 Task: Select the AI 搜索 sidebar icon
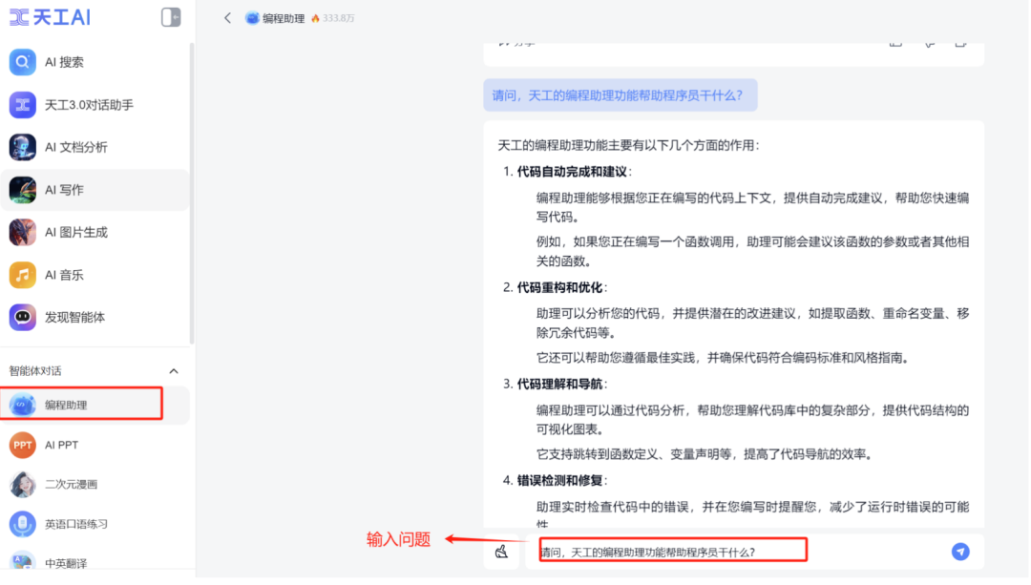[x=22, y=61]
